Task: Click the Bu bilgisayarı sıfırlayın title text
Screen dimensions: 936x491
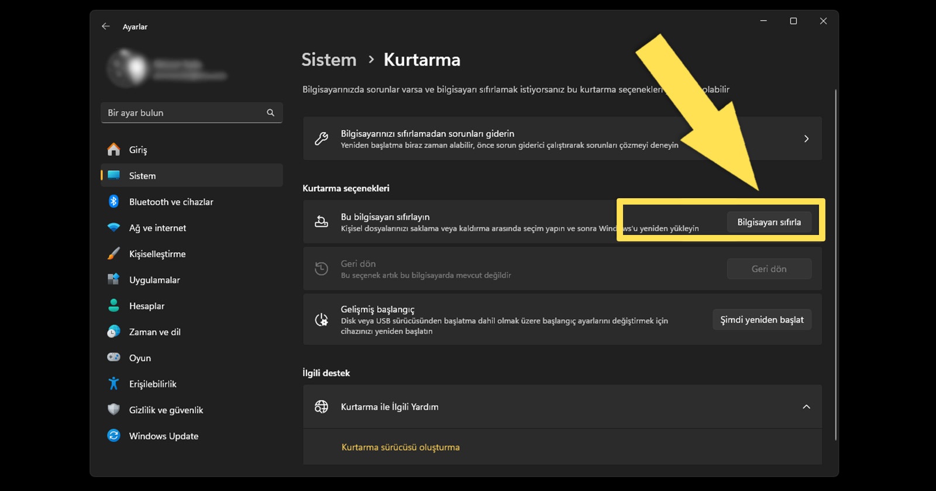Action: (385, 217)
